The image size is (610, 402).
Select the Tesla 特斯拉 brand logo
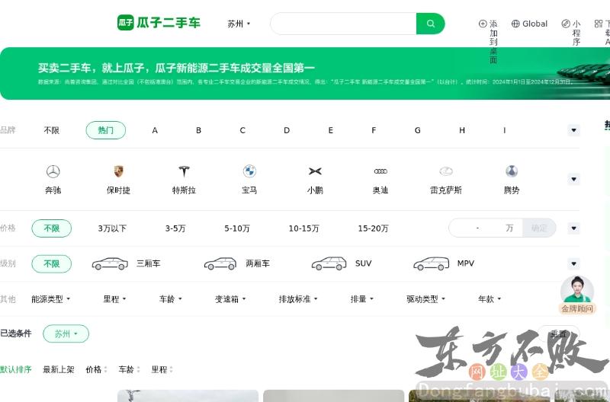(184, 171)
